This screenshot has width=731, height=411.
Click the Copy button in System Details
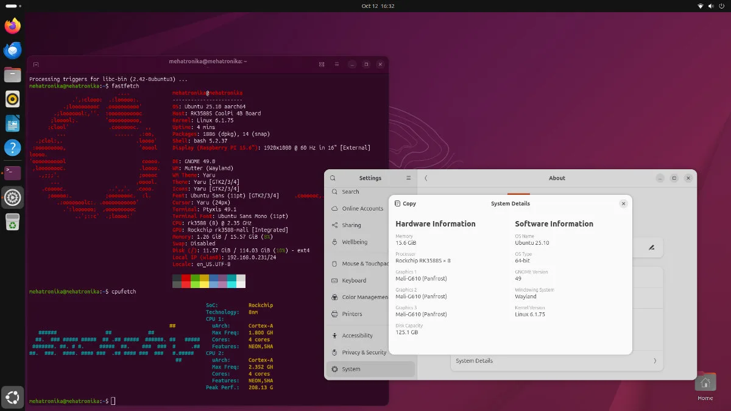coord(406,204)
